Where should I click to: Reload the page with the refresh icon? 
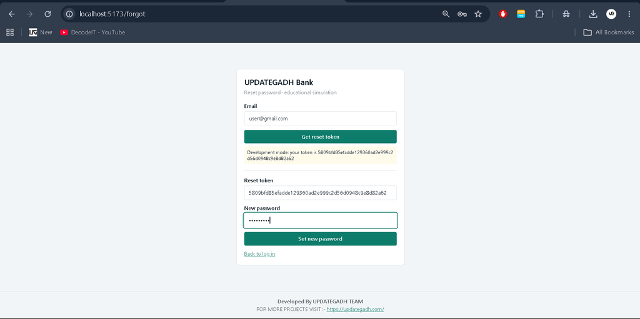(47, 14)
